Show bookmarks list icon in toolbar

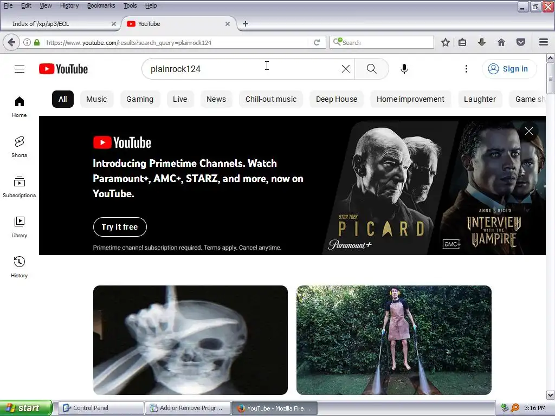462,42
